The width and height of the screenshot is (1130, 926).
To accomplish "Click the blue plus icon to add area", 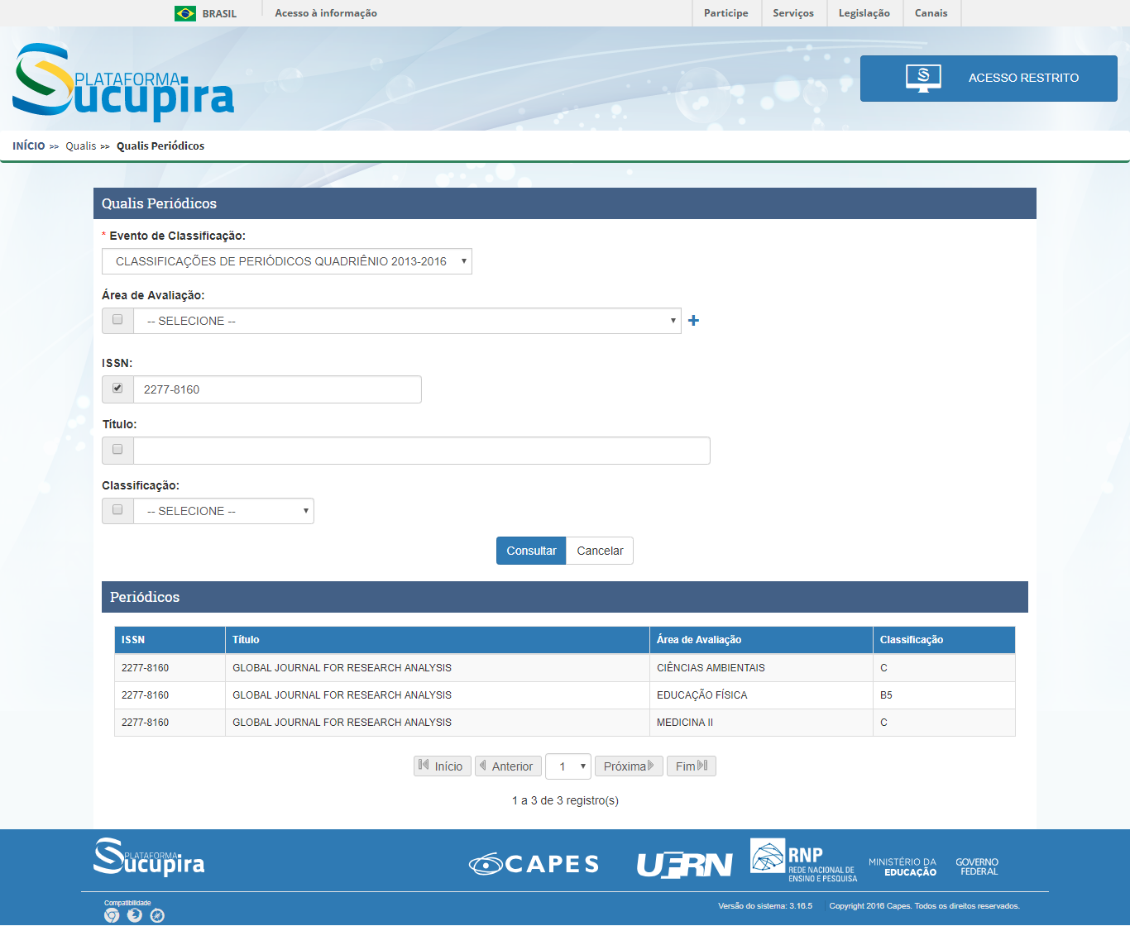I will coord(693,321).
